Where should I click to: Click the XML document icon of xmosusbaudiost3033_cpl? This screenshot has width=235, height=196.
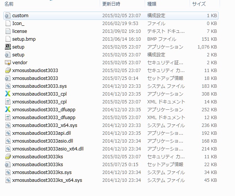(8, 102)
